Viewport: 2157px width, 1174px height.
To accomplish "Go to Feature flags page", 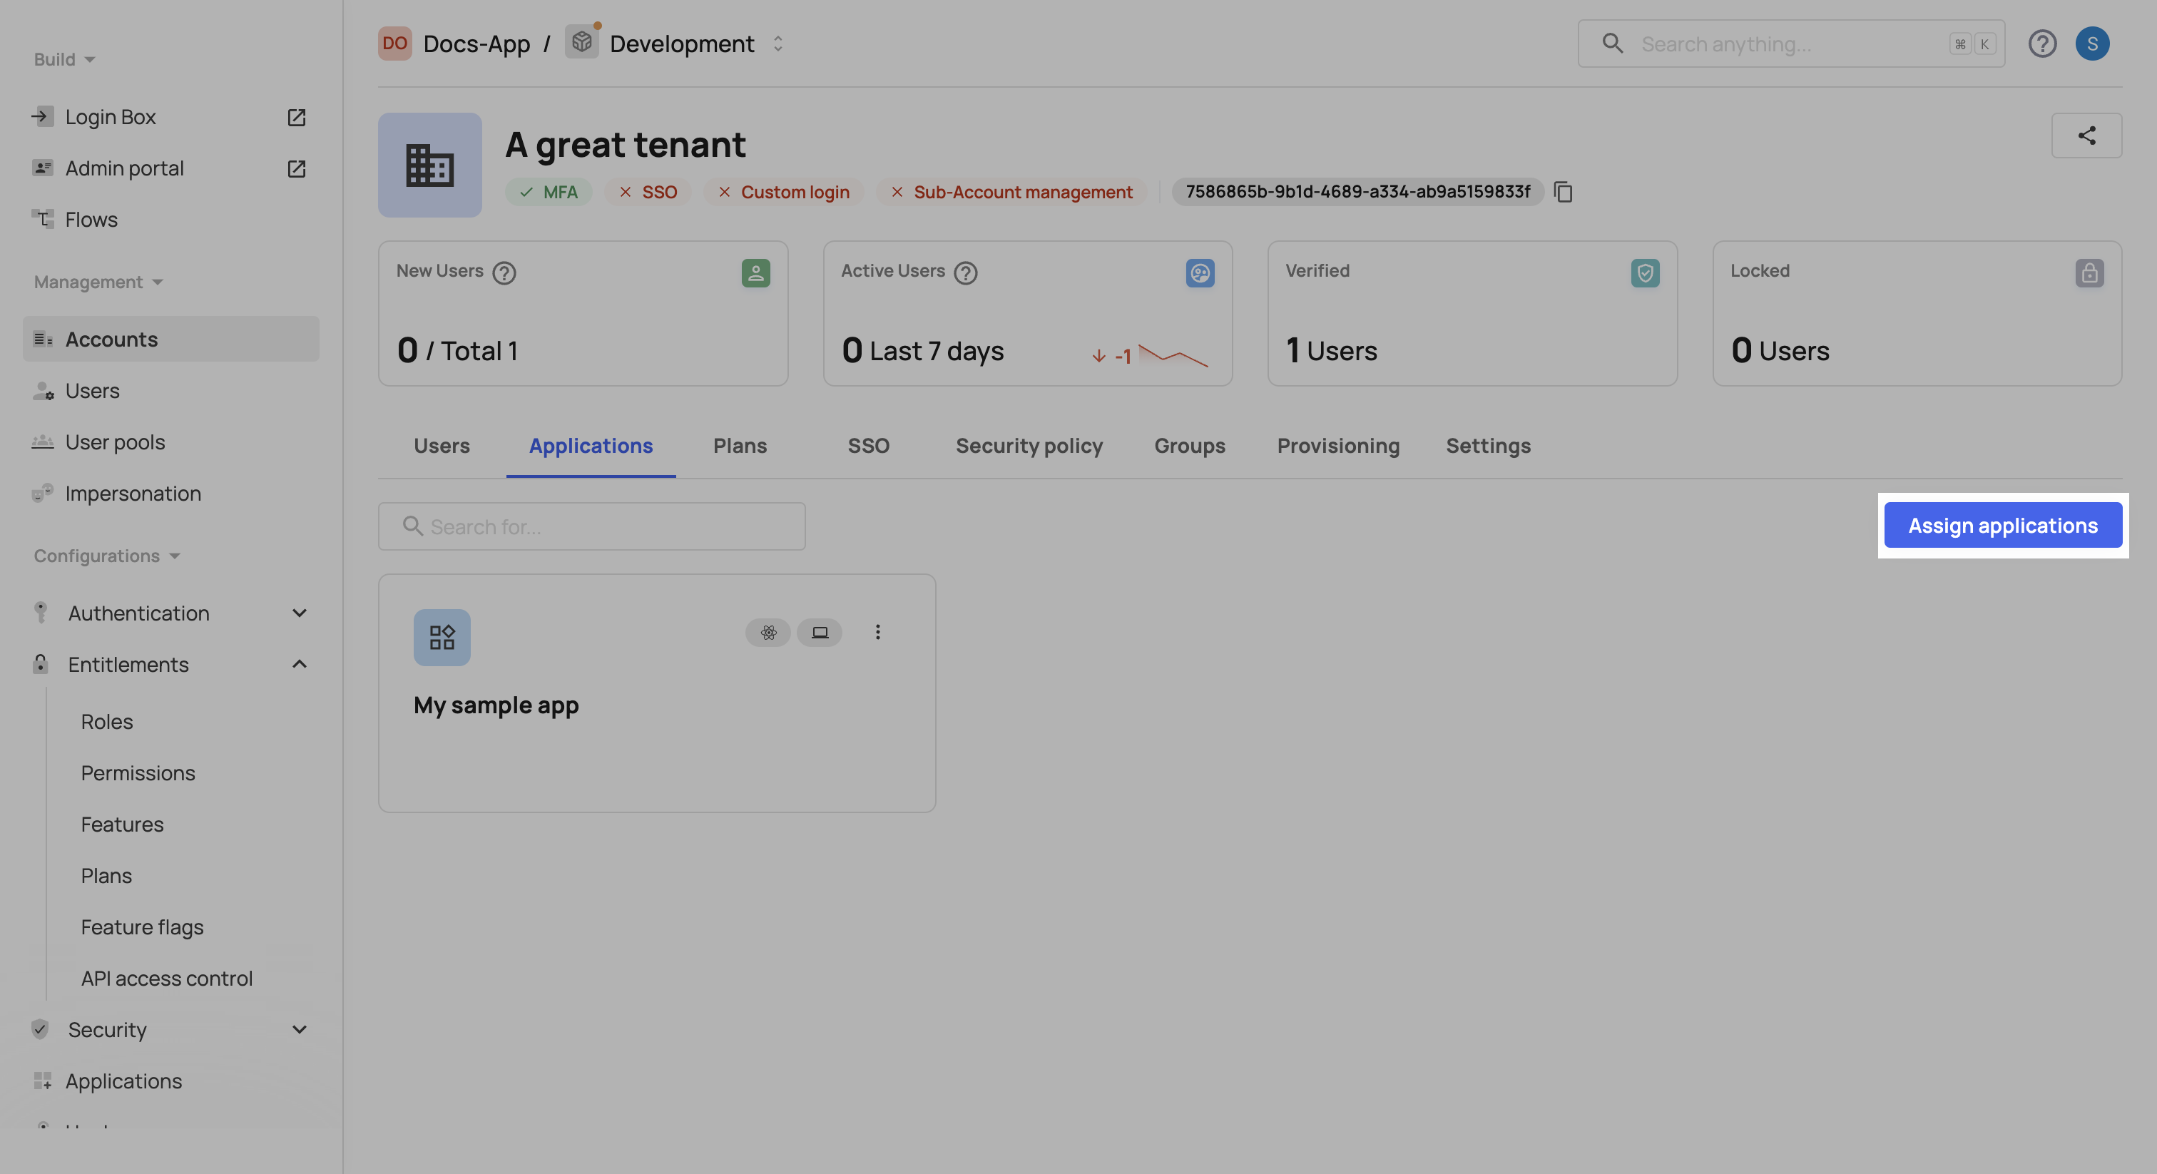I will pos(141,927).
